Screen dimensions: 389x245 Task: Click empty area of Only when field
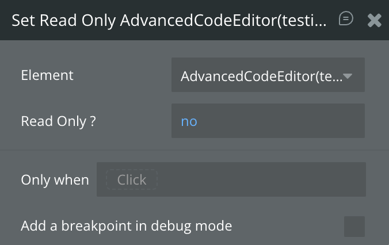click(x=259, y=180)
